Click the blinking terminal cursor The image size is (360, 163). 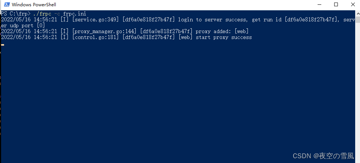[3, 45]
